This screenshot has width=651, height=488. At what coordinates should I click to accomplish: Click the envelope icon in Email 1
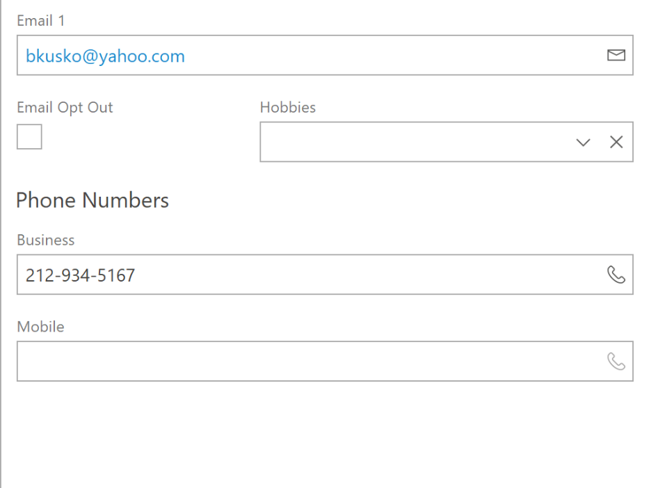click(616, 55)
